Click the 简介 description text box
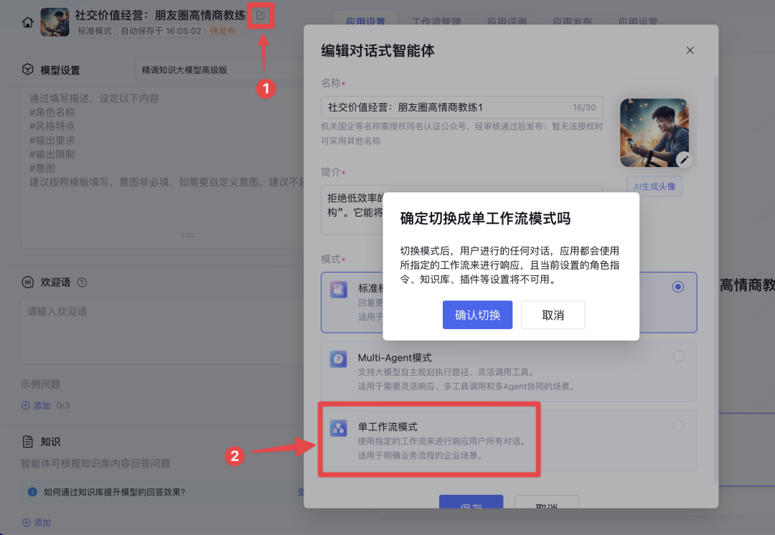This screenshot has height=535, width=775. pos(461,209)
